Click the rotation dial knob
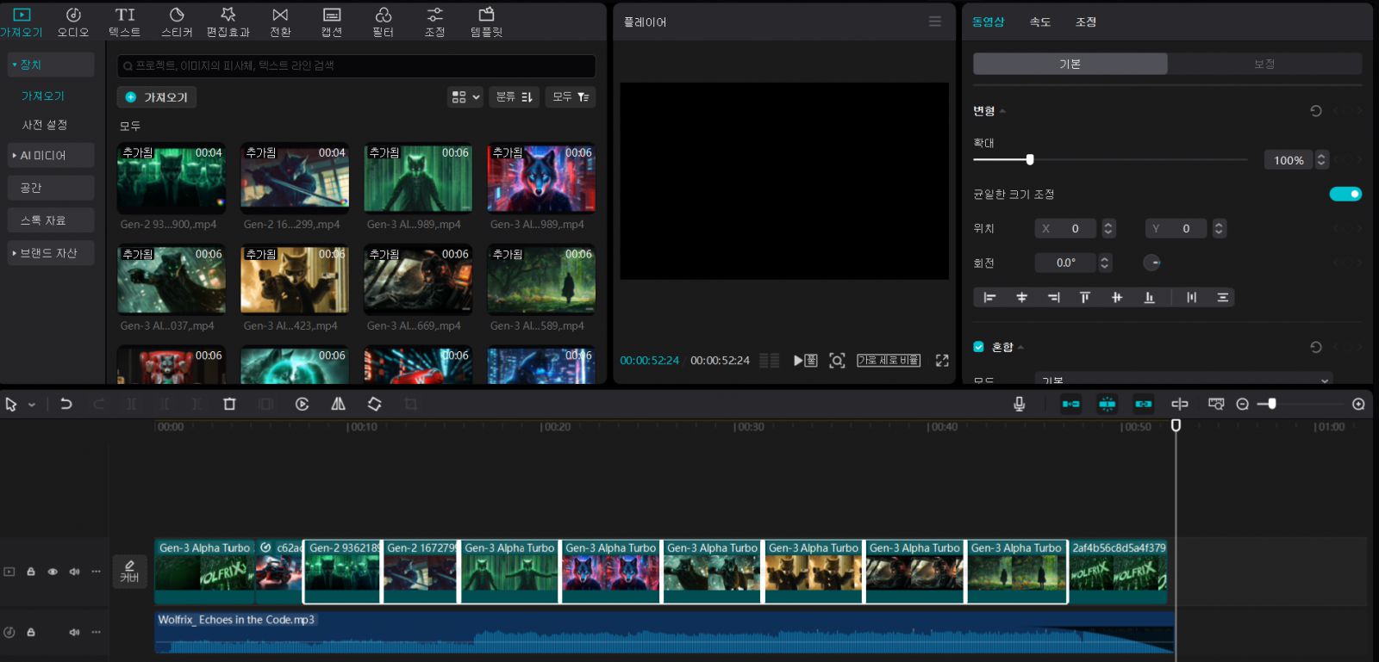This screenshot has width=1379, height=662. [1151, 263]
